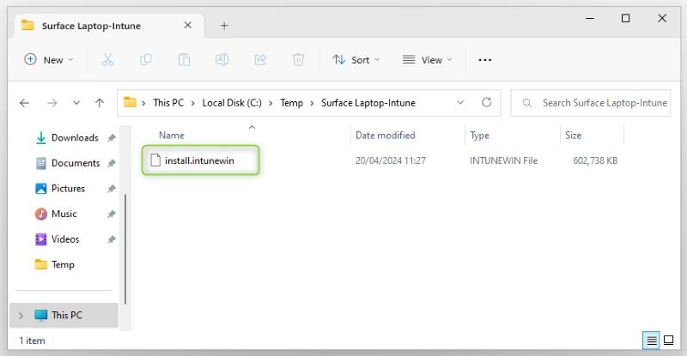
Task: Go up one folder level
Action: (100, 103)
